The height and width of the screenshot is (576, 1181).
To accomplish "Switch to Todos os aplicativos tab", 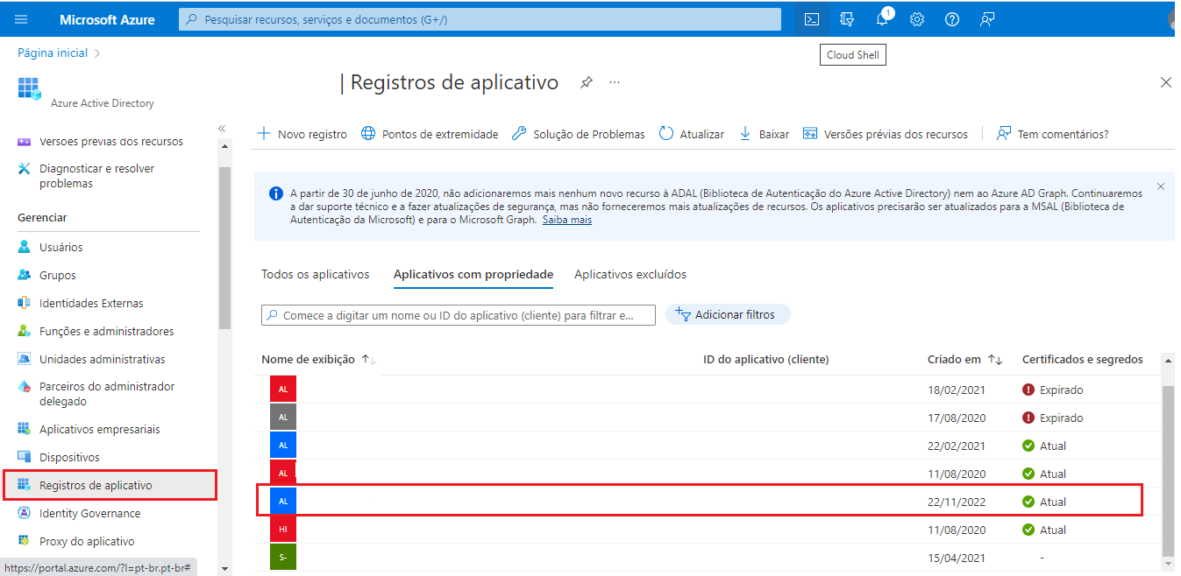I will pos(316,274).
